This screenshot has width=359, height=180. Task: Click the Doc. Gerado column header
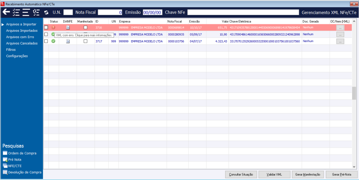click(316, 21)
